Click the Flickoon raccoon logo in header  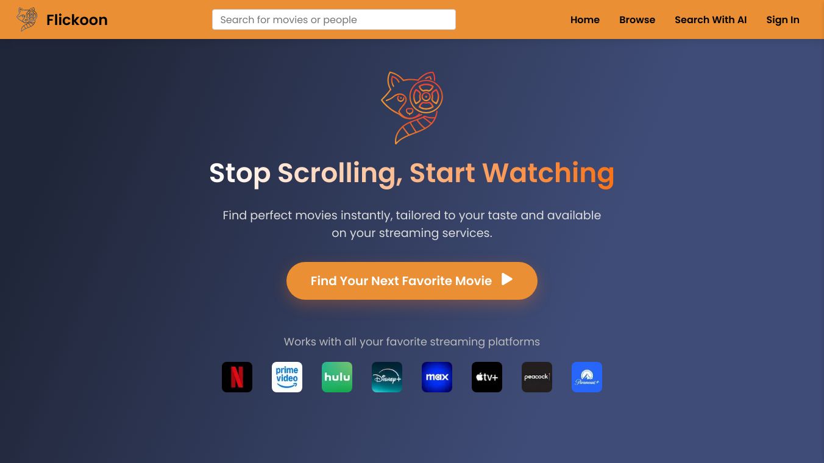coord(27,19)
